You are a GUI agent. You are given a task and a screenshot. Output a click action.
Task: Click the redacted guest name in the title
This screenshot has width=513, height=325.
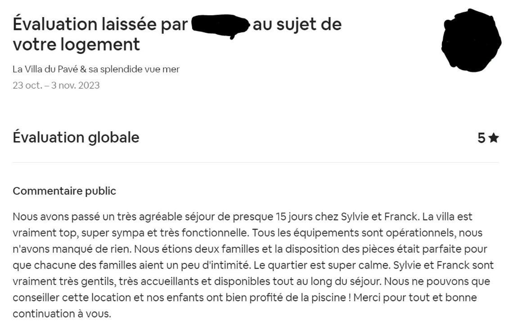[x=220, y=26]
